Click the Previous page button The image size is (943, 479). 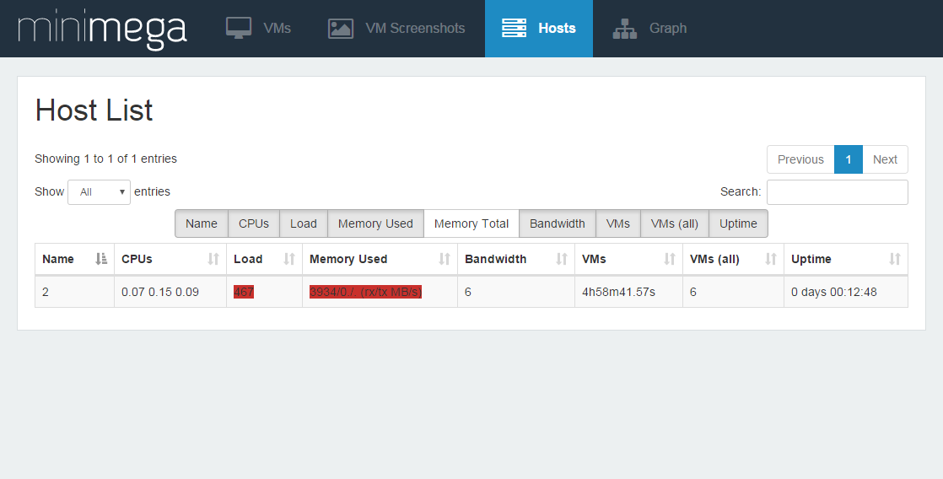point(800,159)
